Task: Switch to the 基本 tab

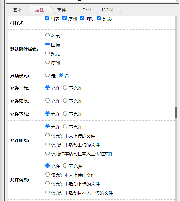Action: coord(17,10)
